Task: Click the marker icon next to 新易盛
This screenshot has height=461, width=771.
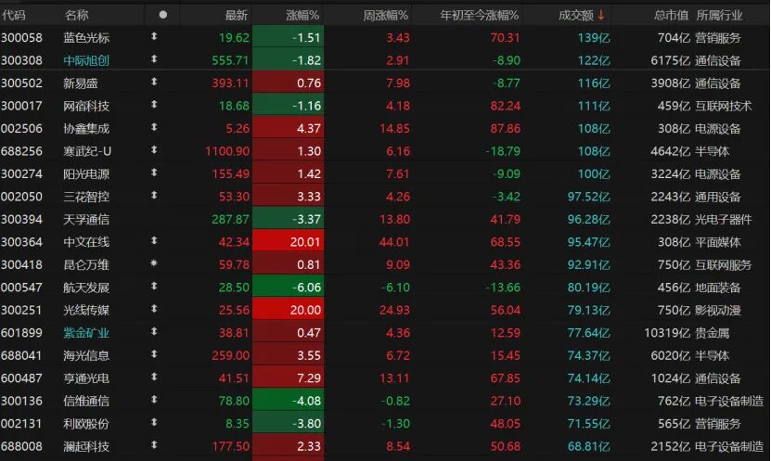Action: [x=154, y=83]
